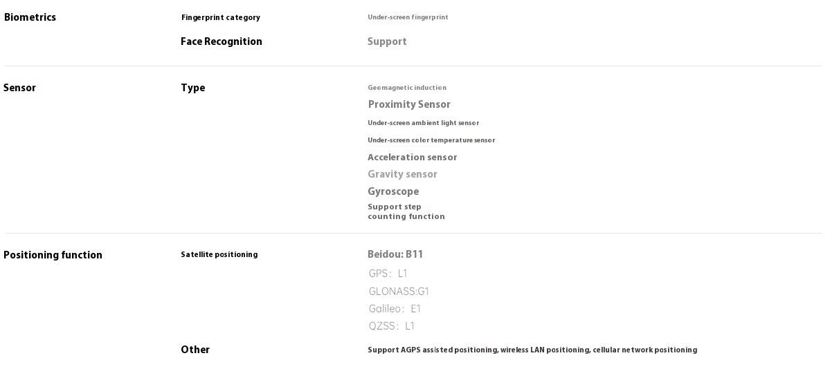Image resolution: width=830 pixels, height=369 pixels.
Task: Click Under-screen color temperature sensor text
Action: click(x=431, y=141)
